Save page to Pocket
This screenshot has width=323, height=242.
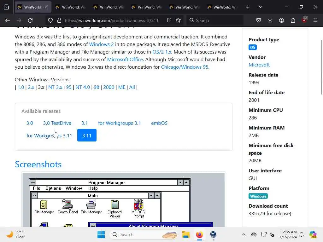tap(259, 20)
